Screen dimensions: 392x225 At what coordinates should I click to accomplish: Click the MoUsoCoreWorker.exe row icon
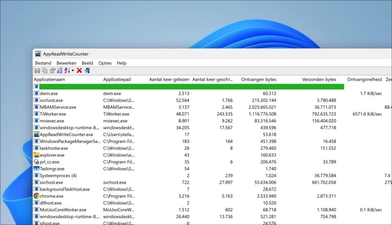(36, 210)
